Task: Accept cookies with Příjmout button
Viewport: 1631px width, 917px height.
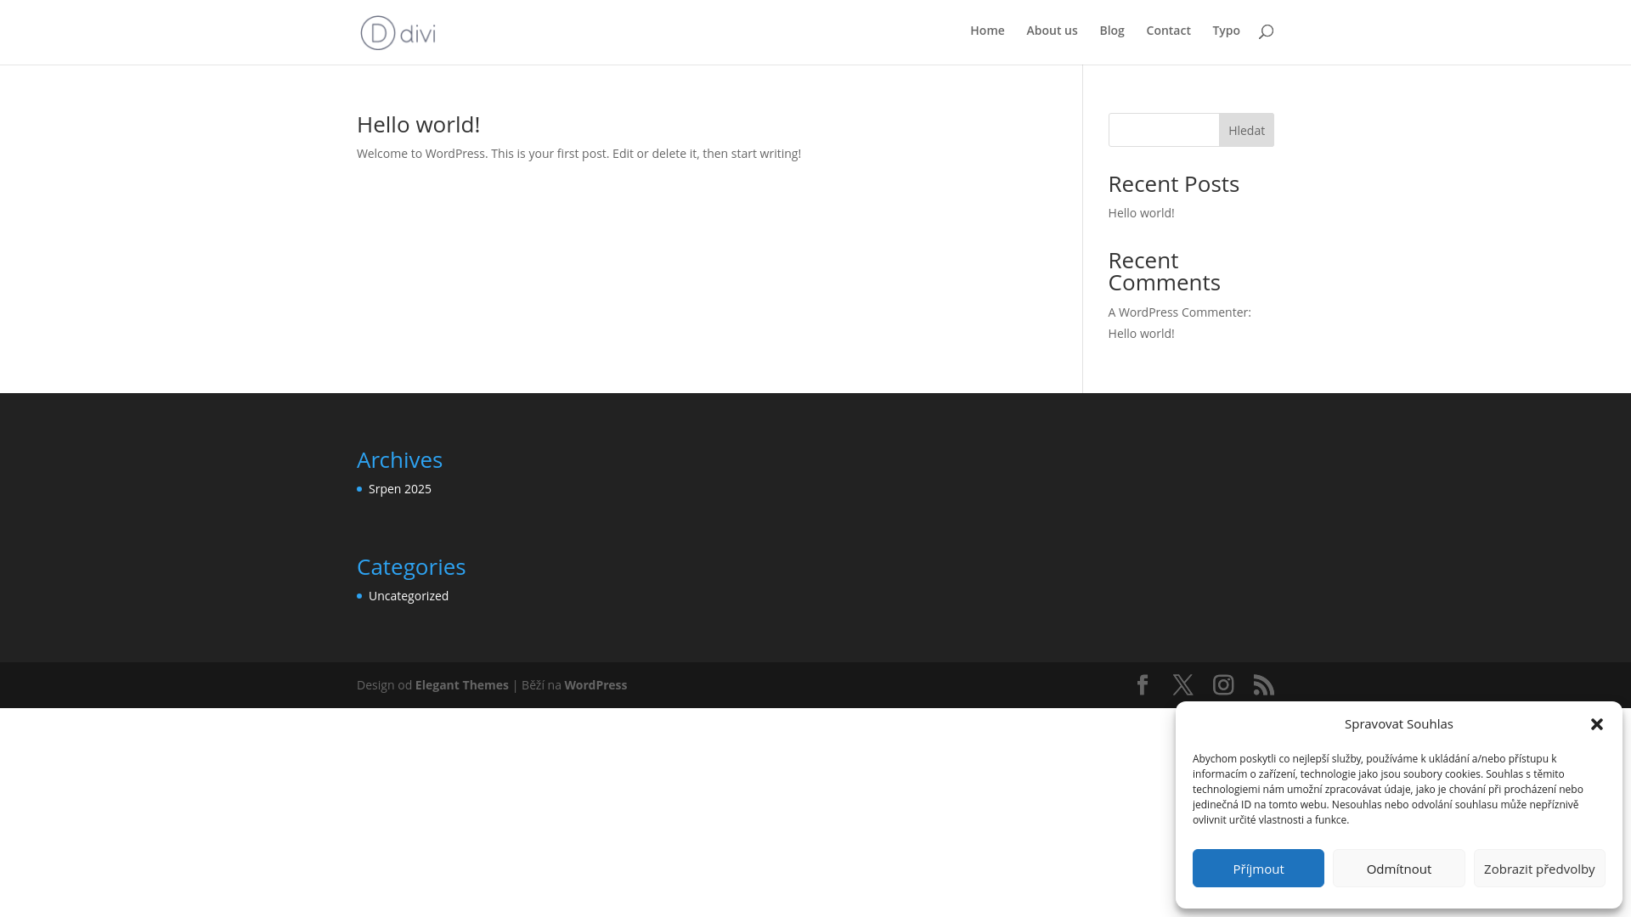Action: pyautogui.click(x=1258, y=869)
